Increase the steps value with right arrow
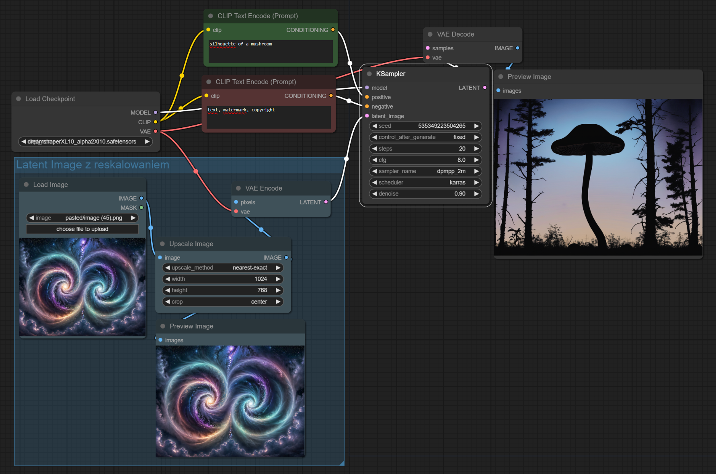 tap(476, 149)
